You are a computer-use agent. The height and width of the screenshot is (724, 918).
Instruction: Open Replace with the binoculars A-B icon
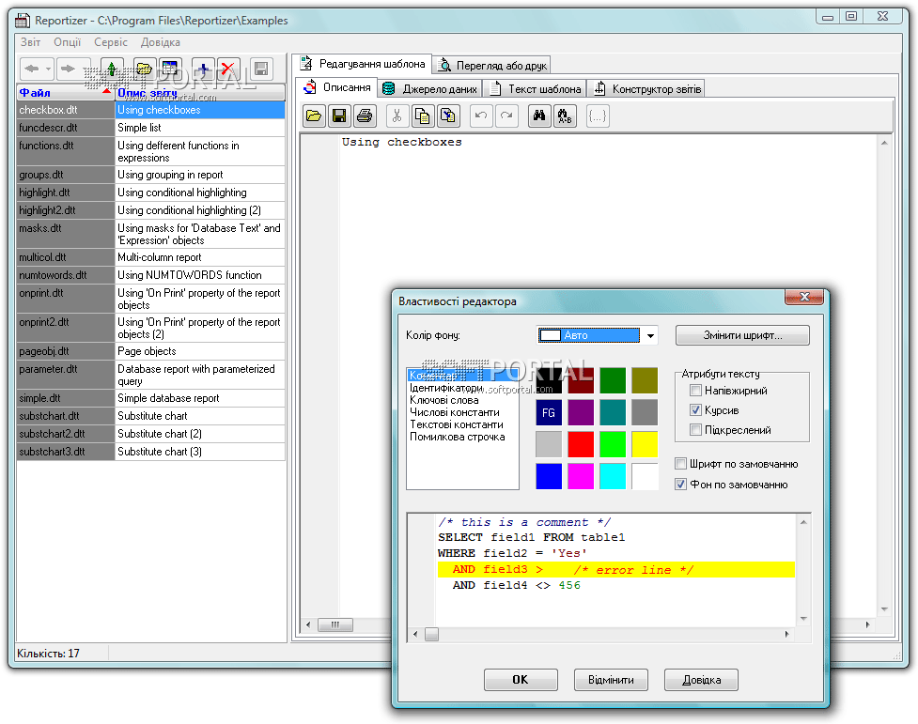(x=565, y=116)
